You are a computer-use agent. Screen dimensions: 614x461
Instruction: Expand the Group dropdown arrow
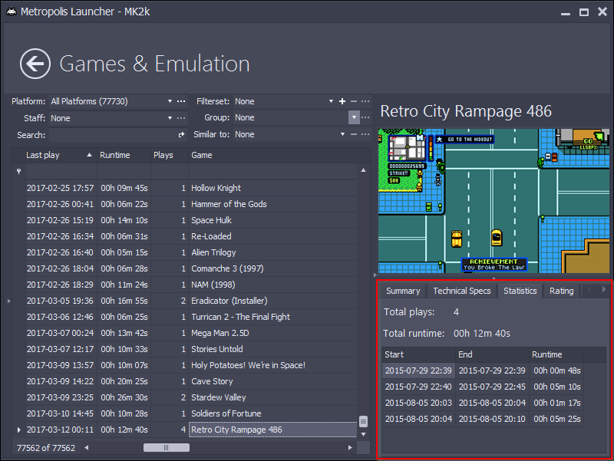(354, 117)
